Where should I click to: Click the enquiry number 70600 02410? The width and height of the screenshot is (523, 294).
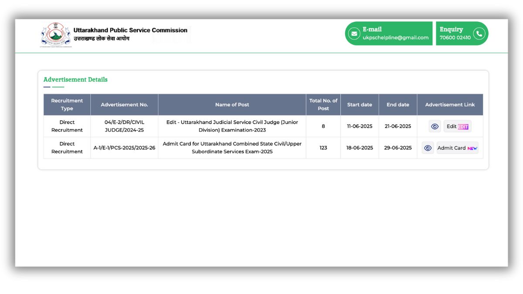point(455,37)
